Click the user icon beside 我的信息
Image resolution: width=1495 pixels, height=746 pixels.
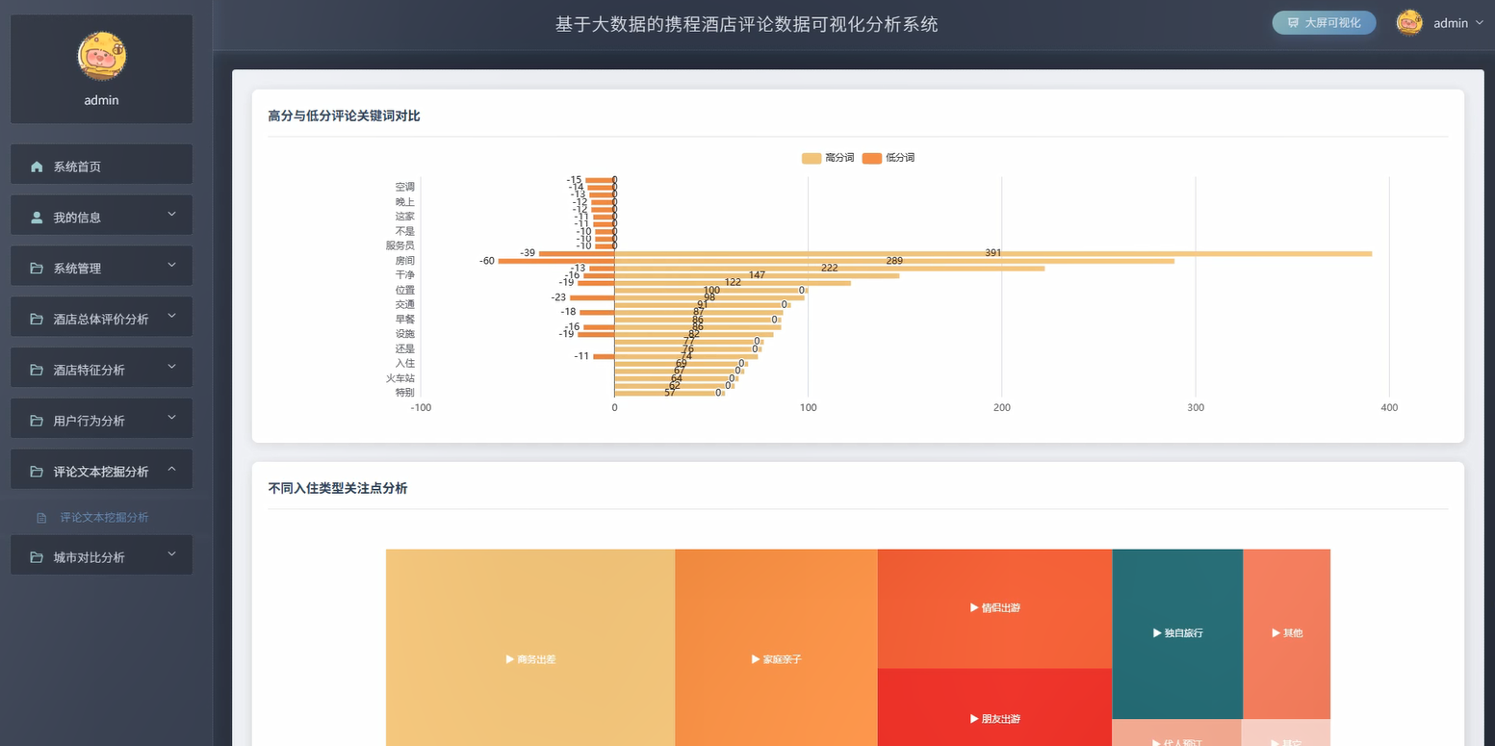click(37, 218)
